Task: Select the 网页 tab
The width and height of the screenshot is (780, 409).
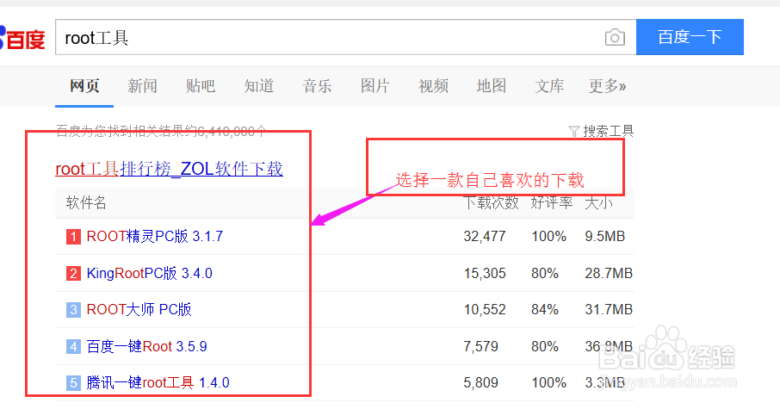Action: coord(84,86)
